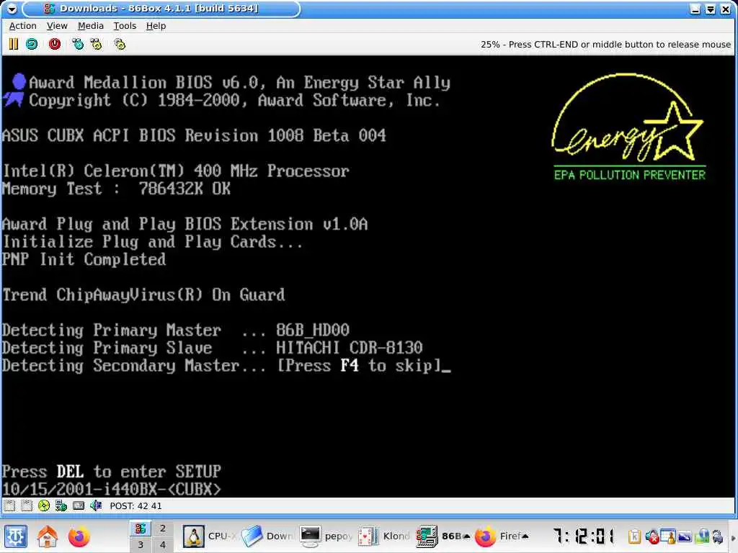Screen dimensions: 738x553
Task: Click the CD-ROM disc status bar icon
Action: click(x=44, y=506)
